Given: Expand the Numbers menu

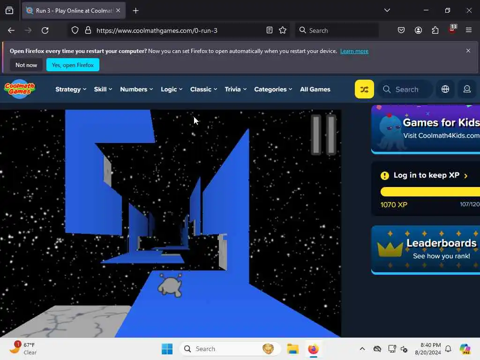Looking at the screenshot, I should tap(136, 90).
